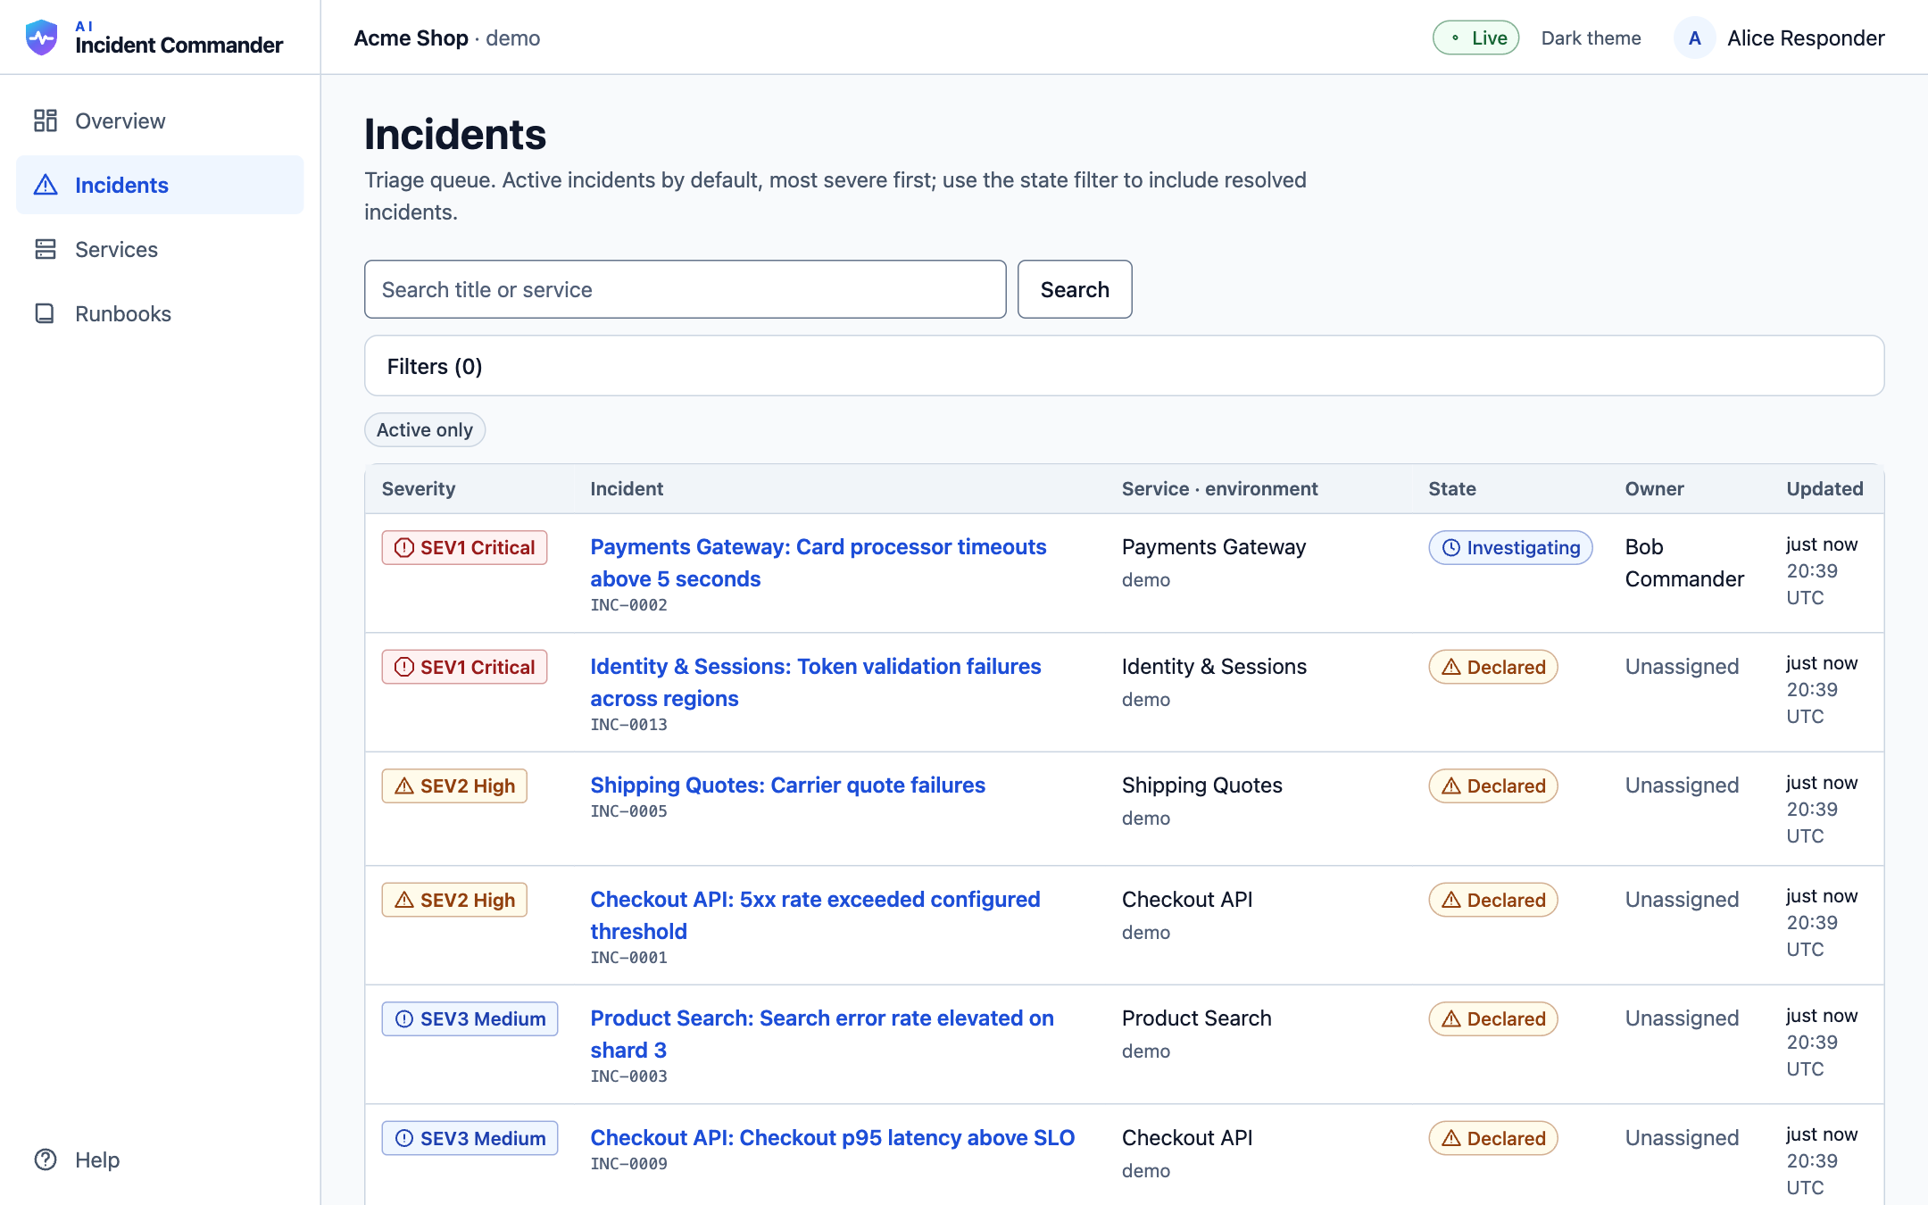Click updated time for INC-0002 row
Screen dimensions: 1928x1205
1822,570
